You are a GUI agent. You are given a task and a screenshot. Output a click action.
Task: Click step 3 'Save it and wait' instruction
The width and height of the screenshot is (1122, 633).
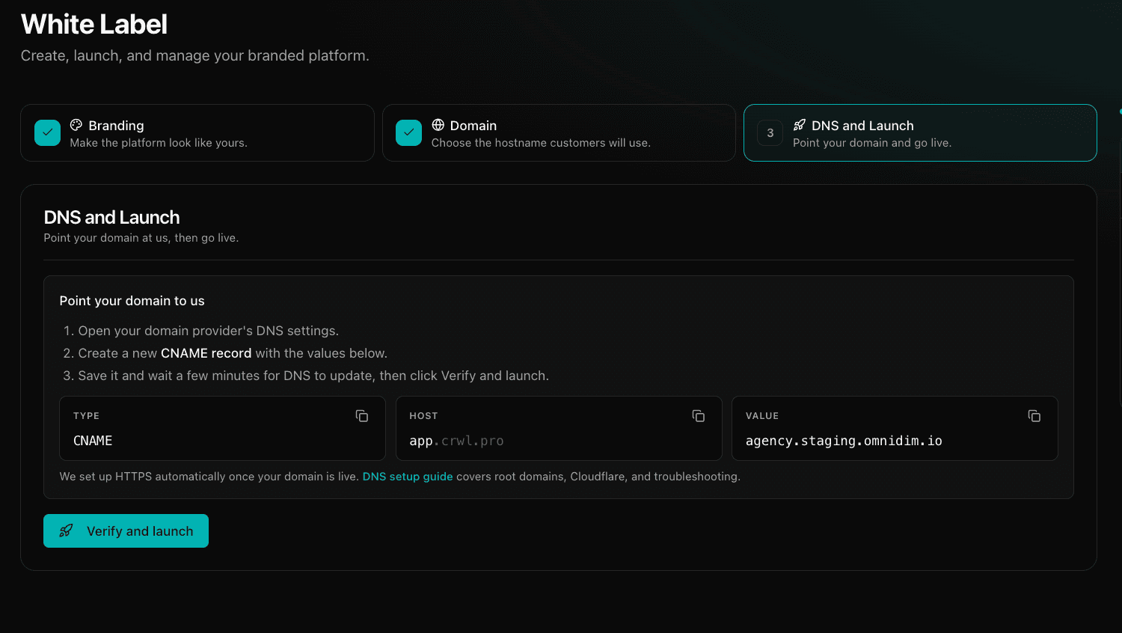pyautogui.click(x=313, y=376)
